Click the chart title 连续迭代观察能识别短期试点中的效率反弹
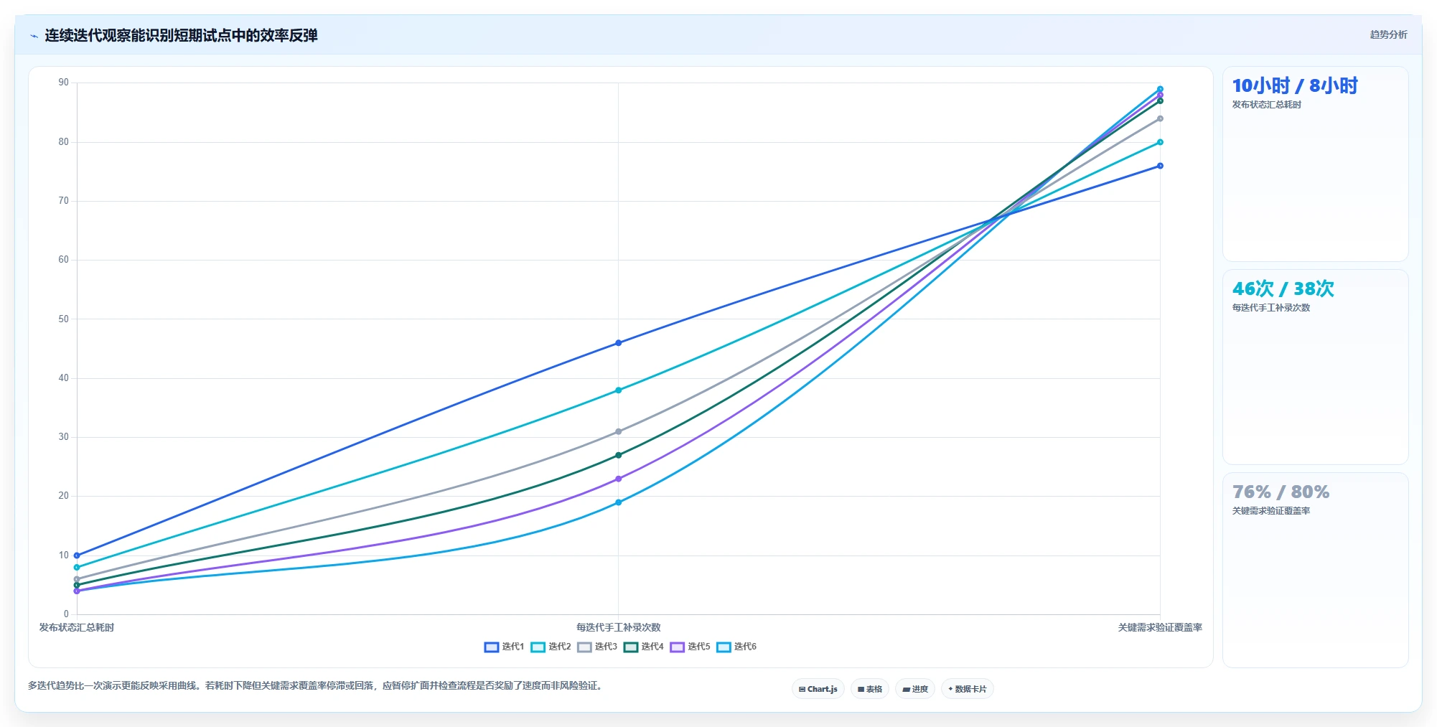Screen dimensions: 1437x727 pos(181,35)
